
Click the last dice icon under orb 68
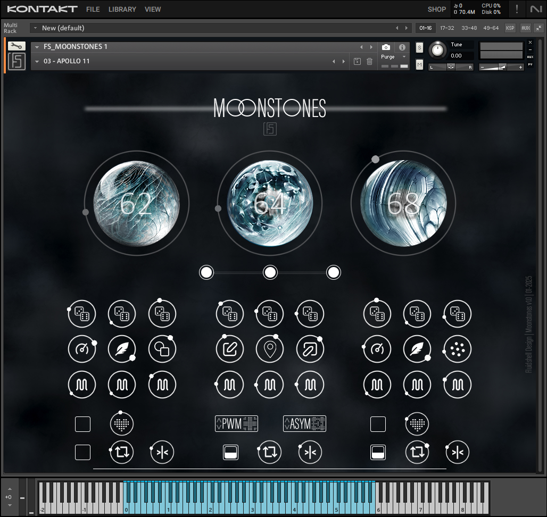point(458,313)
